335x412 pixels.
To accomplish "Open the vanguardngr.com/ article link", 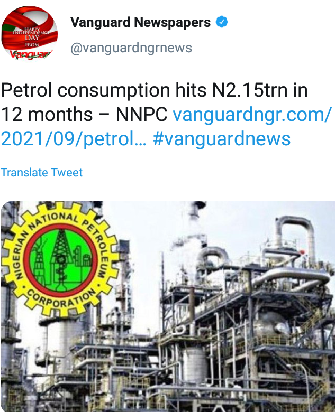I will point(252,114).
